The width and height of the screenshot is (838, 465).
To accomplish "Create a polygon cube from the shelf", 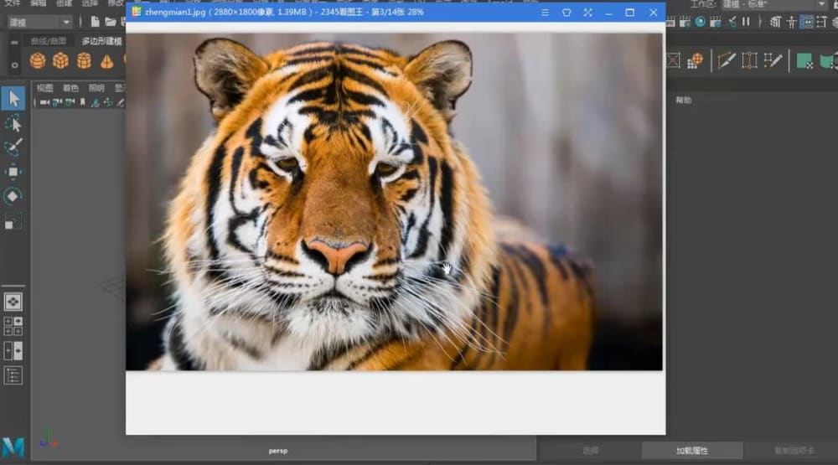I will point(60,61).
